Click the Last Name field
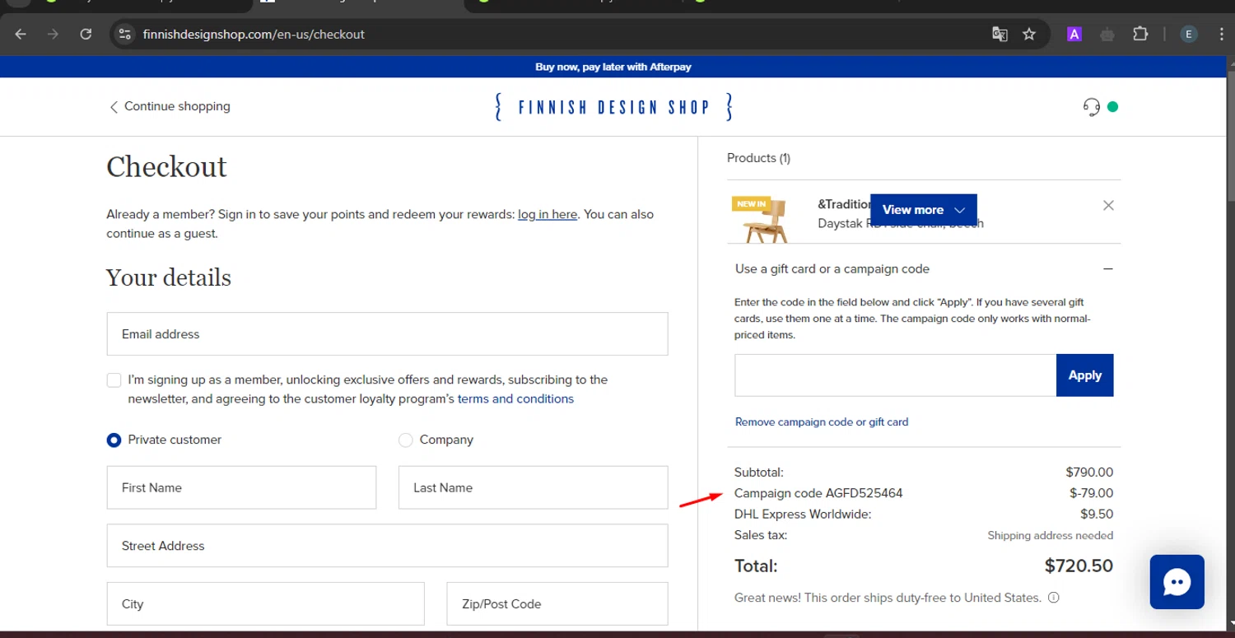Image resolution: width=1235 pixels, height=638 pixels. coord(533,487)
